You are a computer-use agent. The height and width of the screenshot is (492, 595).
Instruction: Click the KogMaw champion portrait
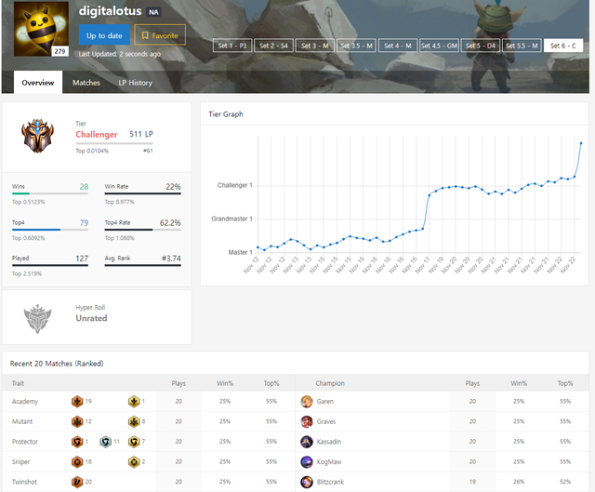307,461
